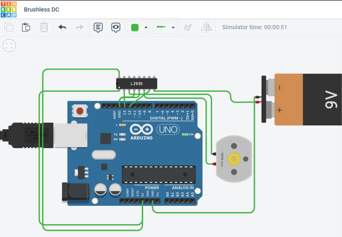The height and width of the screenshot is (237, 342).
Task: Select the DC motor component
Action: coord(234,159)
